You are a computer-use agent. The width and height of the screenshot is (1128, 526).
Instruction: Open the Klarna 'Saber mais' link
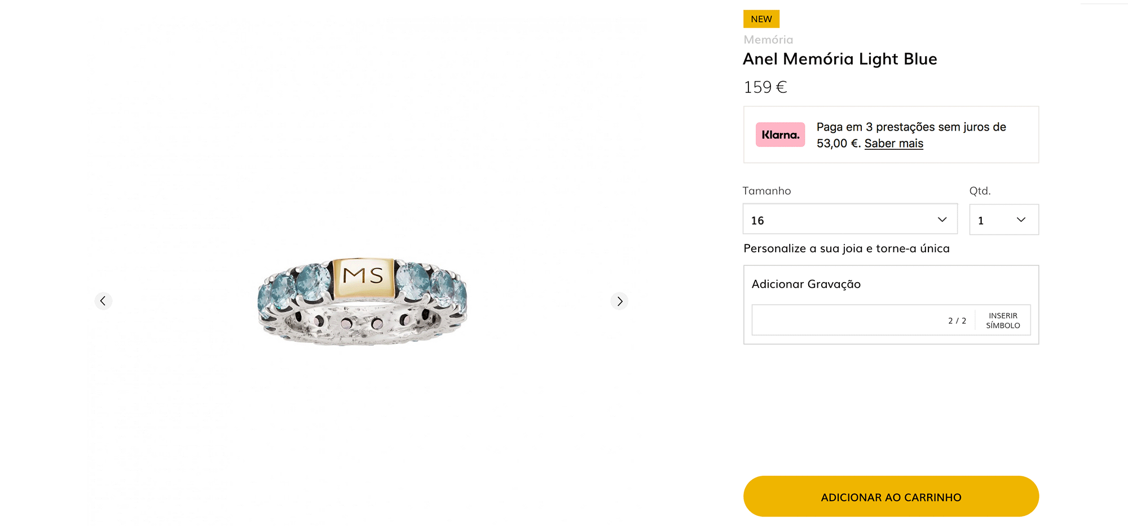pos(893,144)
